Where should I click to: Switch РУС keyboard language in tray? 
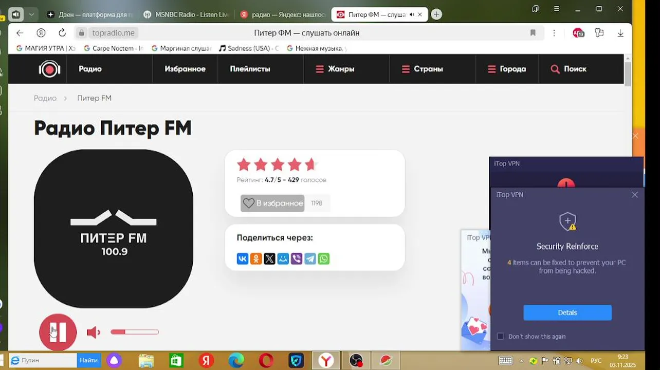pos(596,361)
